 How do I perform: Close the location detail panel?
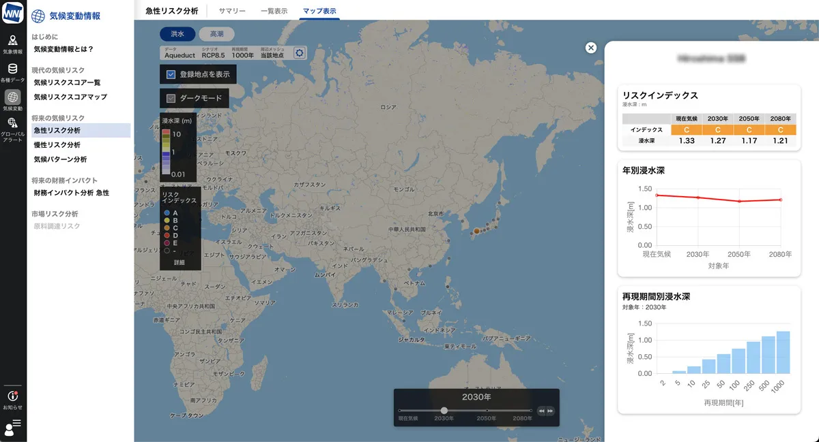tap(591, 48)
